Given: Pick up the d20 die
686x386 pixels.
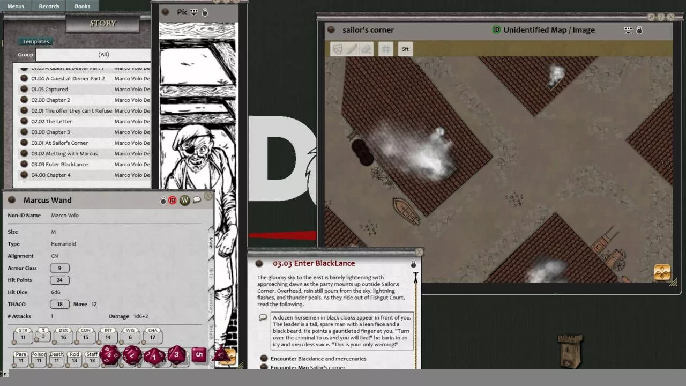Looking at the screenshot, I should tap(109, 354).
